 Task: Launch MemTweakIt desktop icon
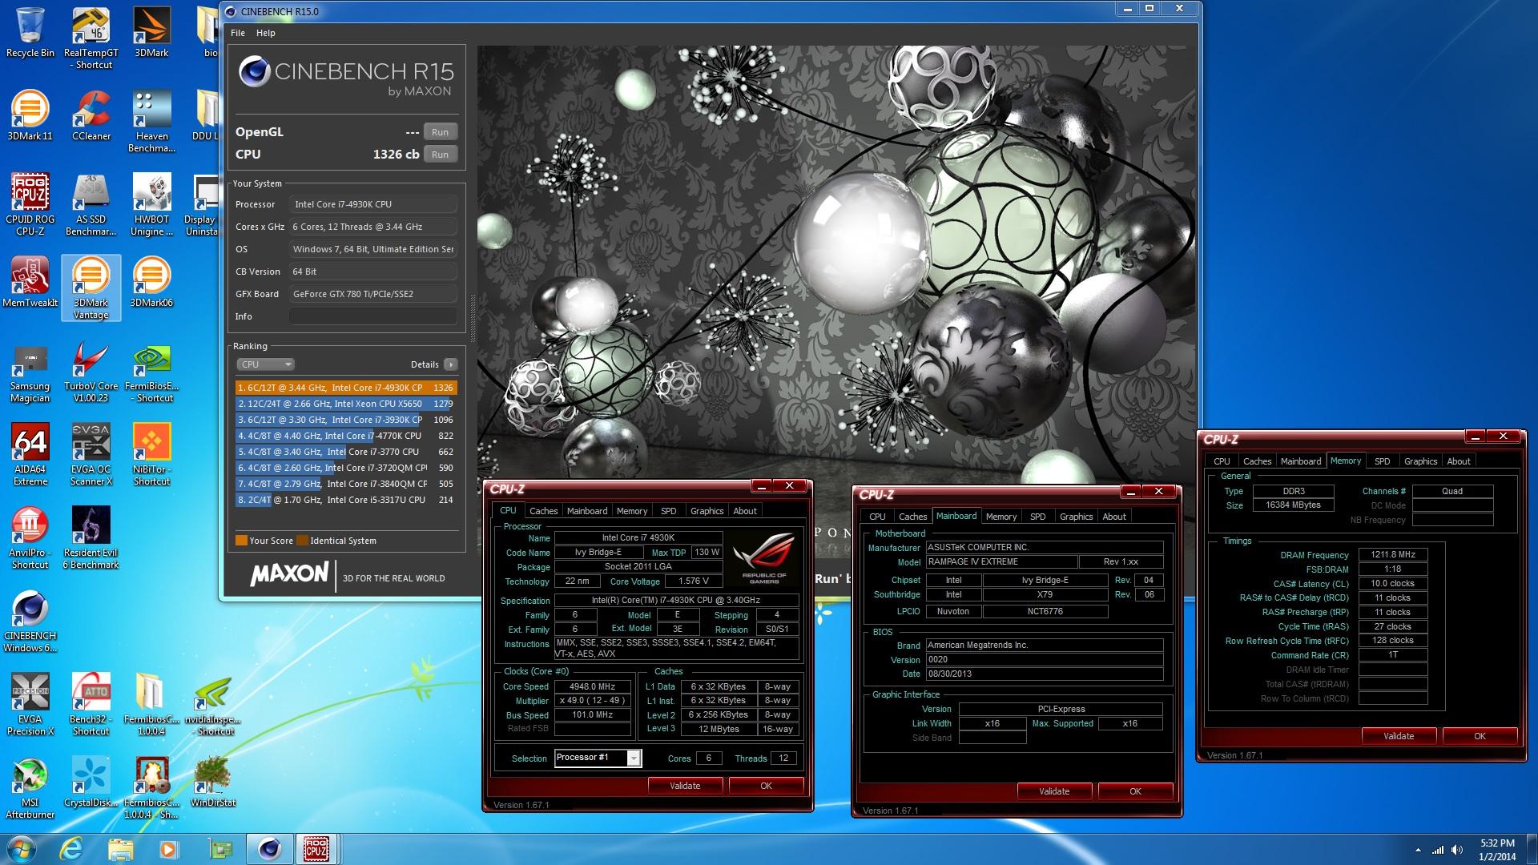pyautogui.click(x=30, y=282)
